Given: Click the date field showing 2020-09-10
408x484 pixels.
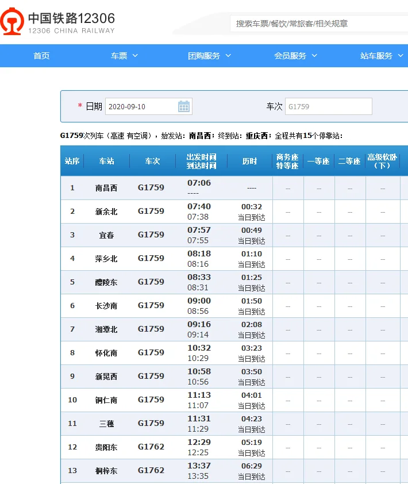Looking at the screenshot, I should [x=149, y=106].
